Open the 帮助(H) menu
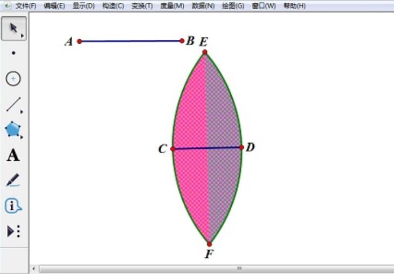Image resolution: width=394 pixels, height=274 pixels. (x=294, y=6)
